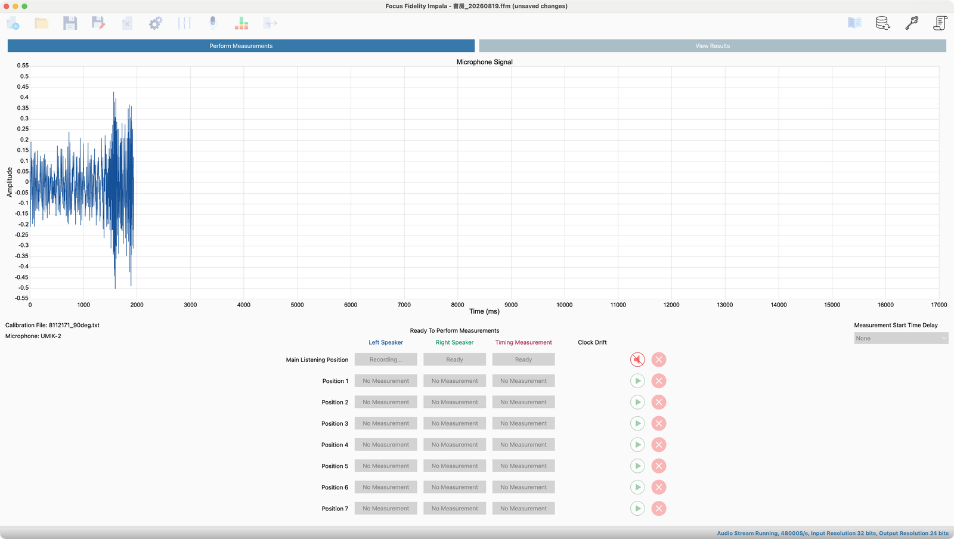954x539 pixels.
Task: Click the Microphone: UMIK-2 label
Action: [x=33, y=336]
